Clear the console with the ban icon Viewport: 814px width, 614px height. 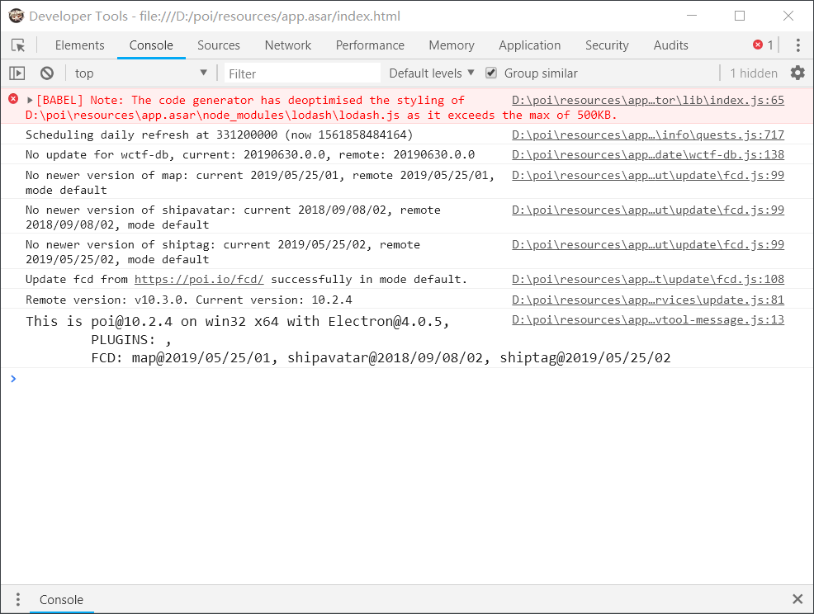[x=47, y=73]
